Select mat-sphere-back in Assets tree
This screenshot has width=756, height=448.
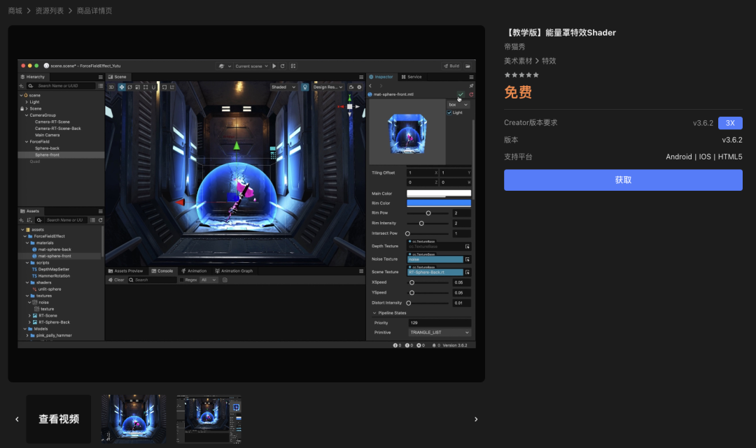click(55, 250)
